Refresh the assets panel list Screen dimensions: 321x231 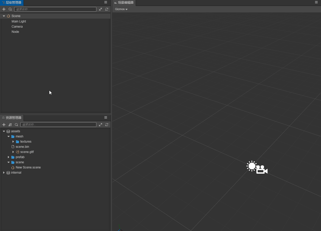pos(107,125)
